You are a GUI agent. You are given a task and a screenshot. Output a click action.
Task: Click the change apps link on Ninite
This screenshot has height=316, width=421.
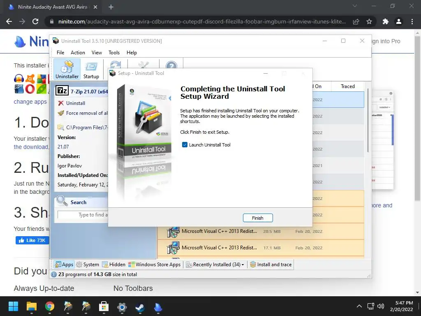(30, 102)
